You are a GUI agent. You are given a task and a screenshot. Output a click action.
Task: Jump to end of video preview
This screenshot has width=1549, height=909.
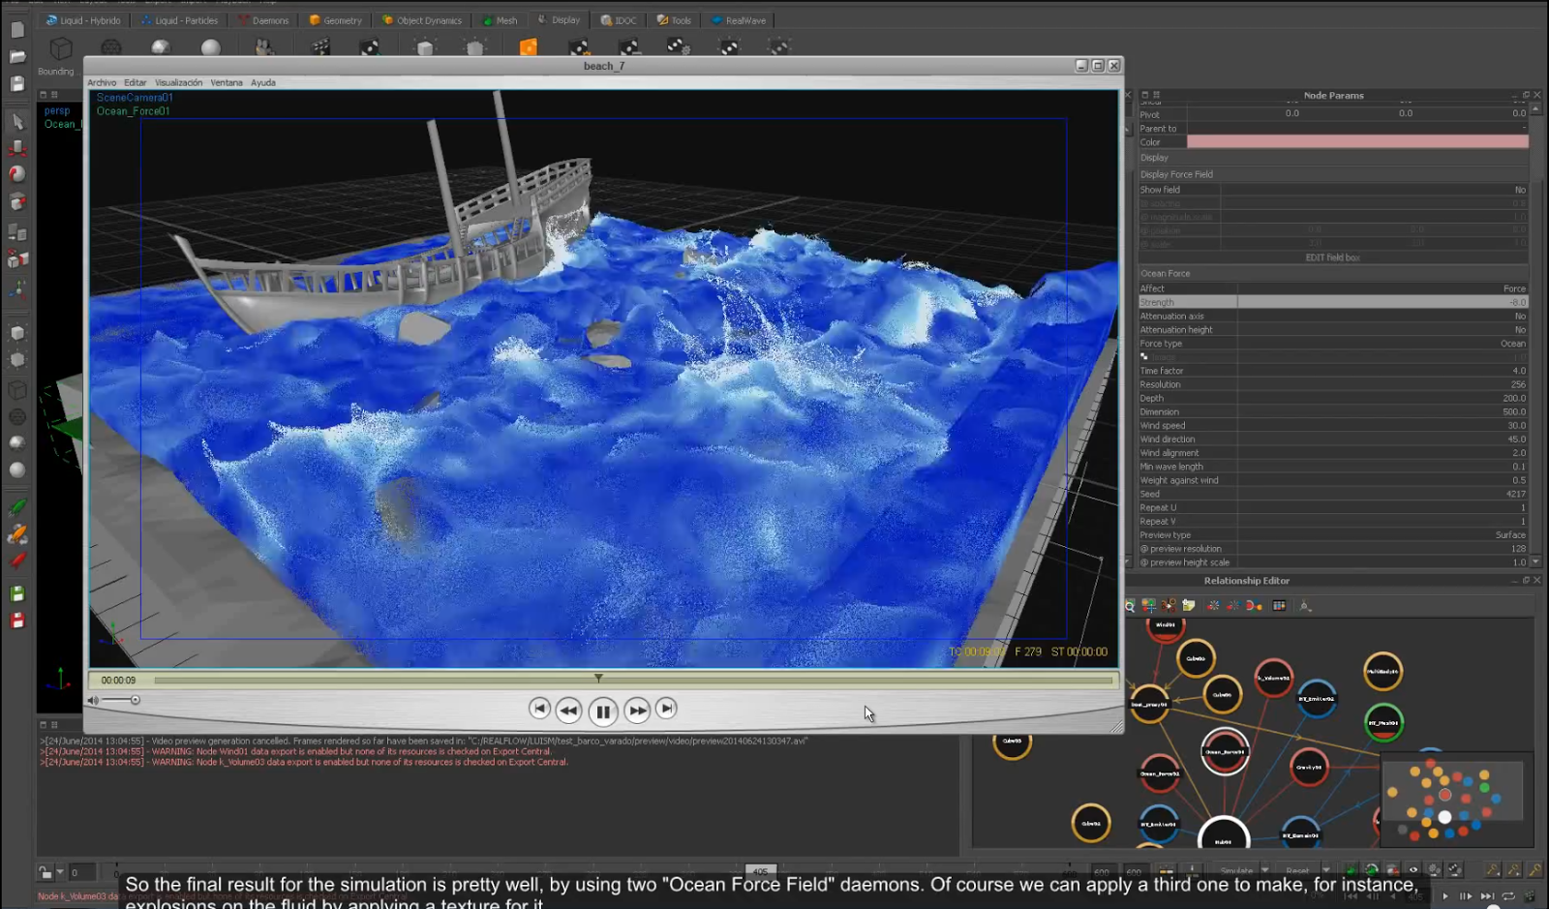[666, 710]
